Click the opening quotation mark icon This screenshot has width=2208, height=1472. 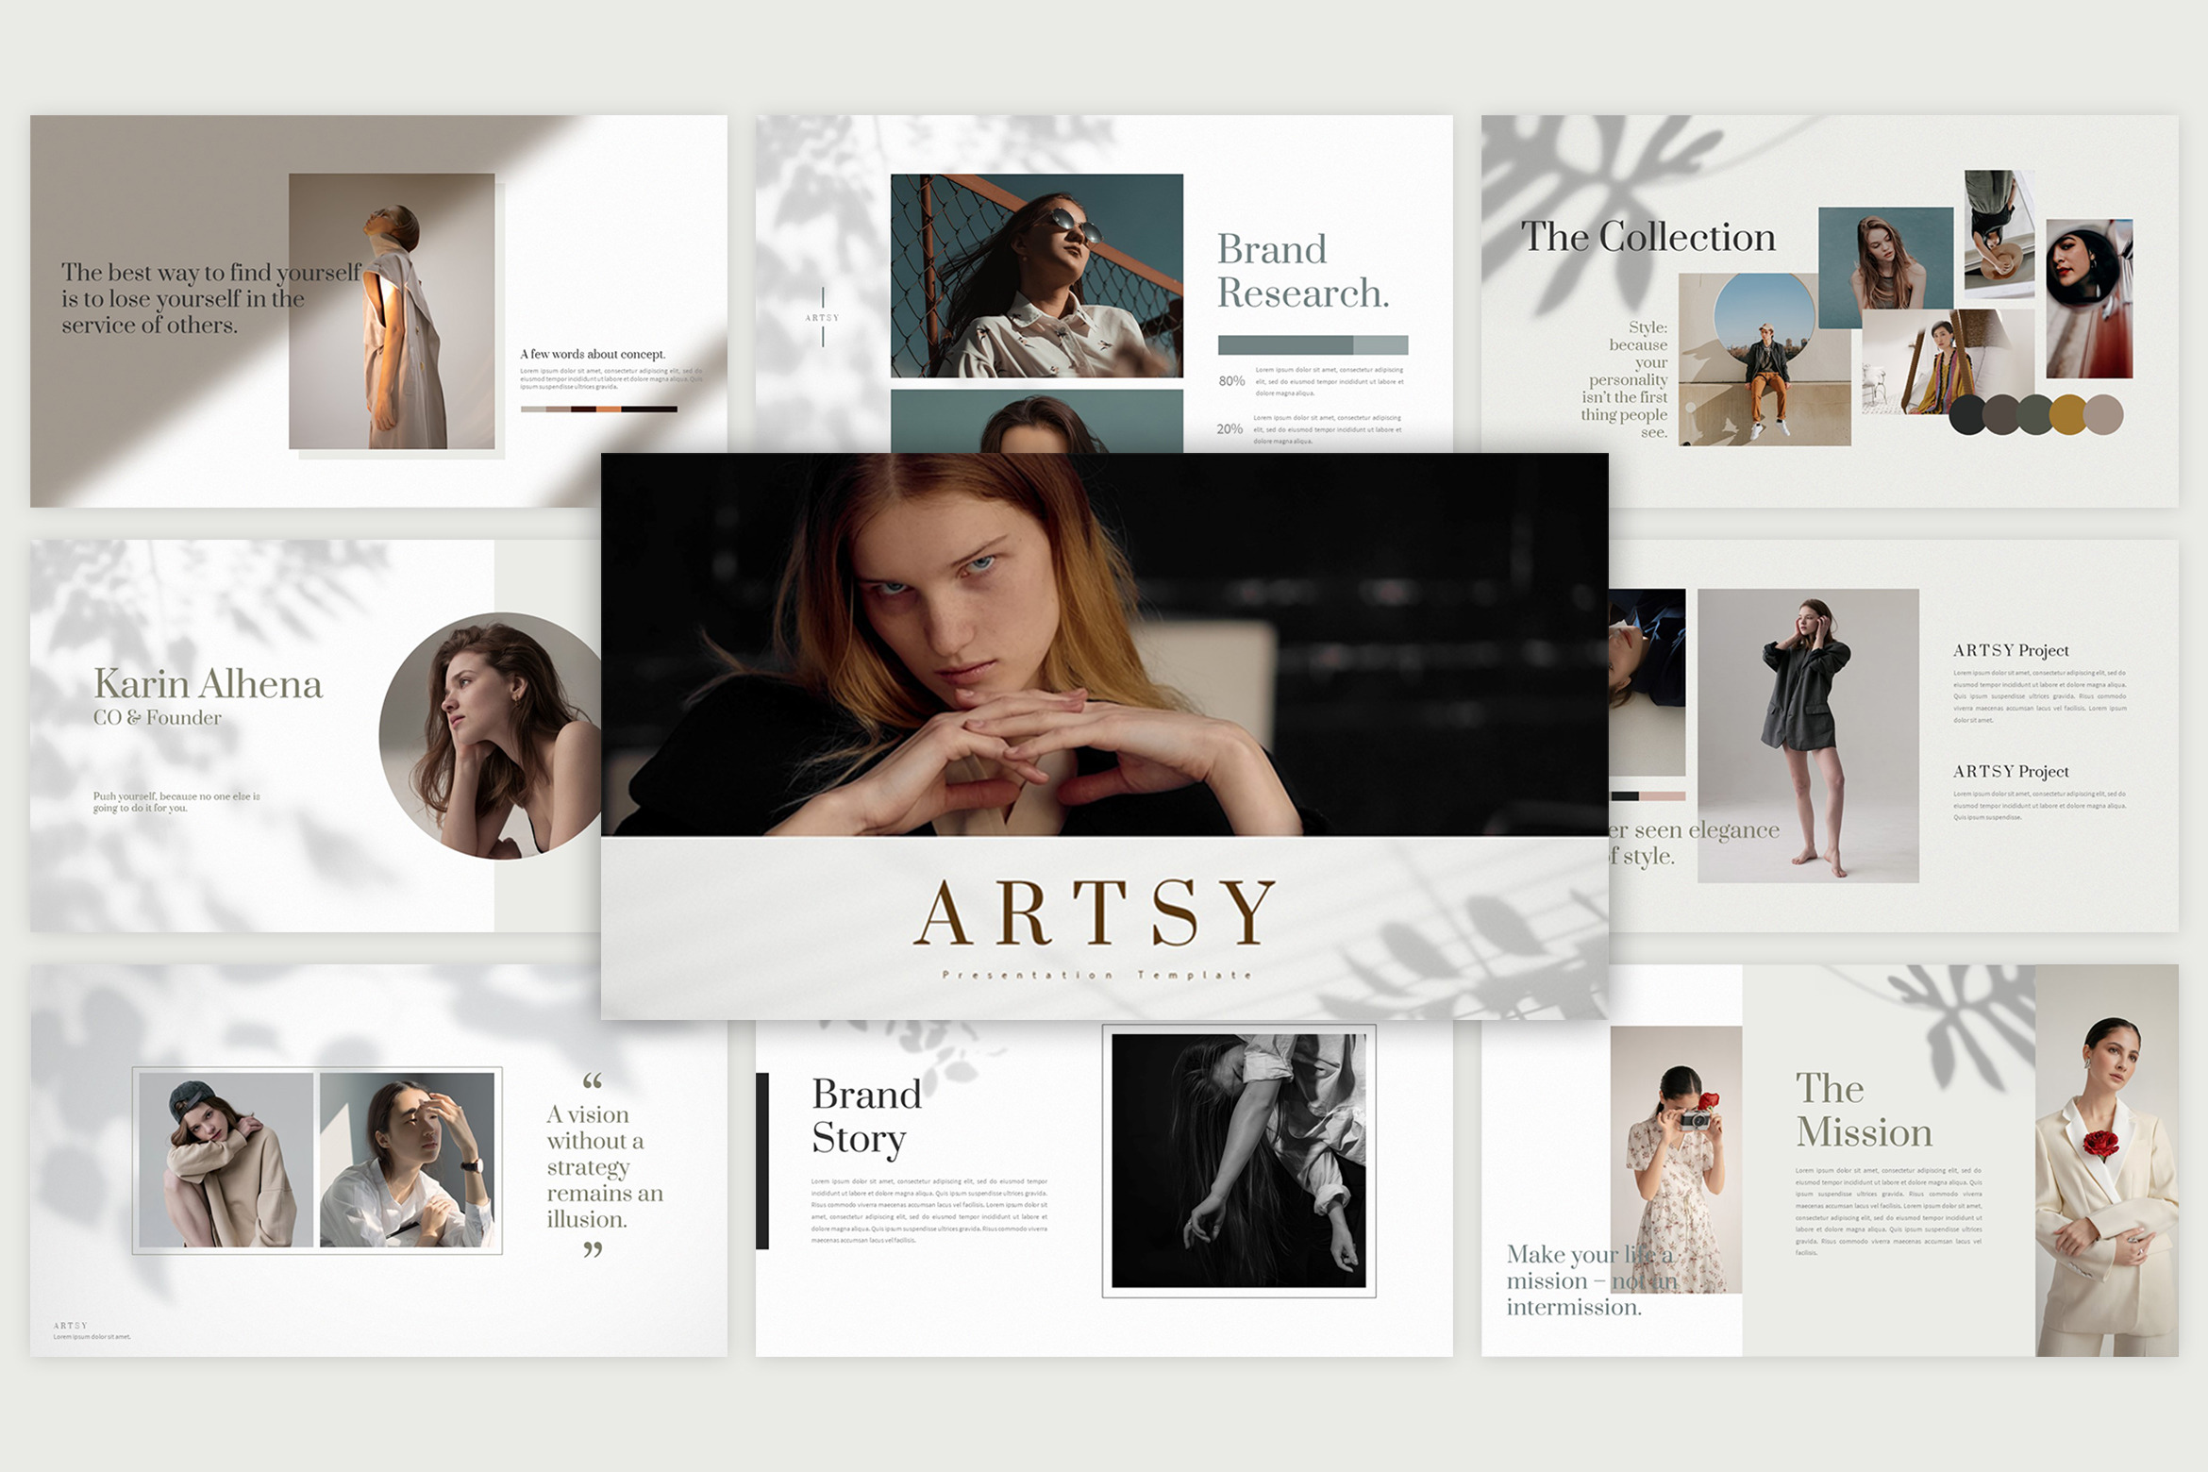[x=592, y=1080]
